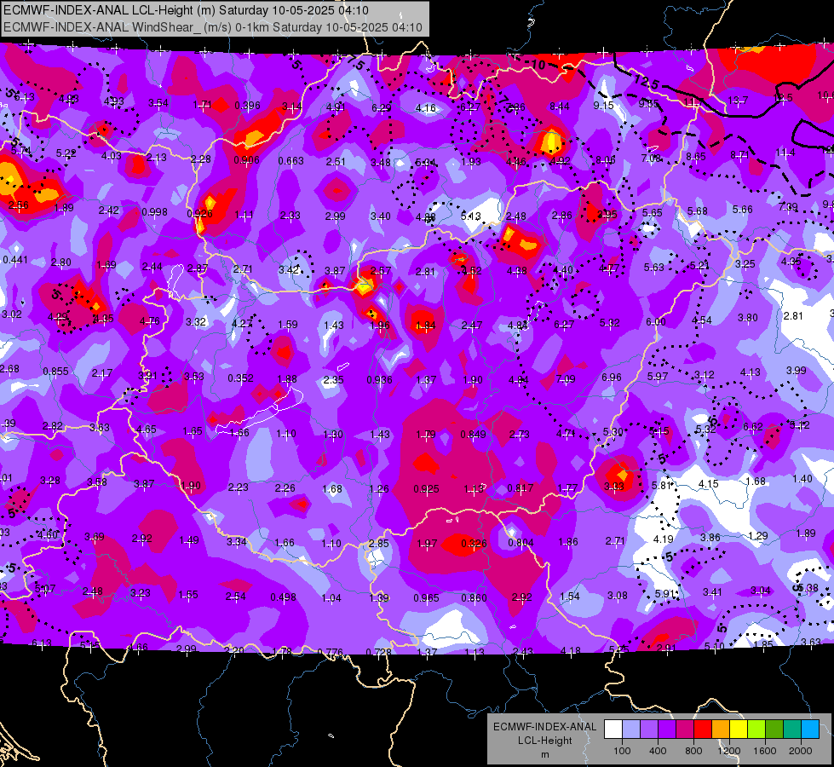The width and height of the screenshot is (834, 767).
Task: Click the yellow legend swatch
Action: pyautogui.click(x=739, y=730)
